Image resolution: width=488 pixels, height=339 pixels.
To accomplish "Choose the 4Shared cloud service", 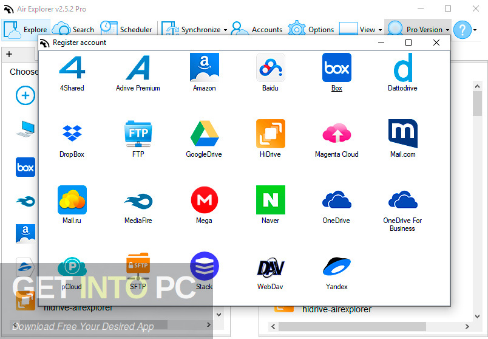I will point(72,73).
